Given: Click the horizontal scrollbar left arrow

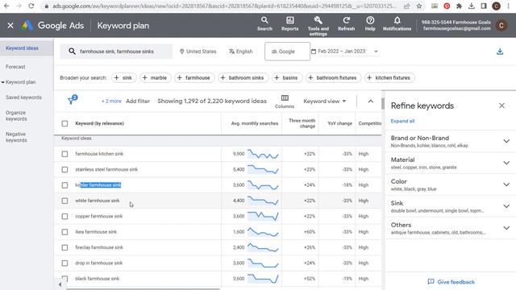Looking at the screenshot, I should point(60,284).
